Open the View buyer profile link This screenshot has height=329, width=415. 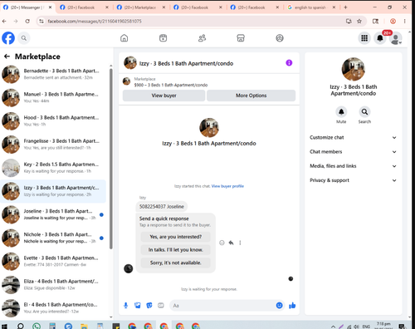tap(227, 186)
